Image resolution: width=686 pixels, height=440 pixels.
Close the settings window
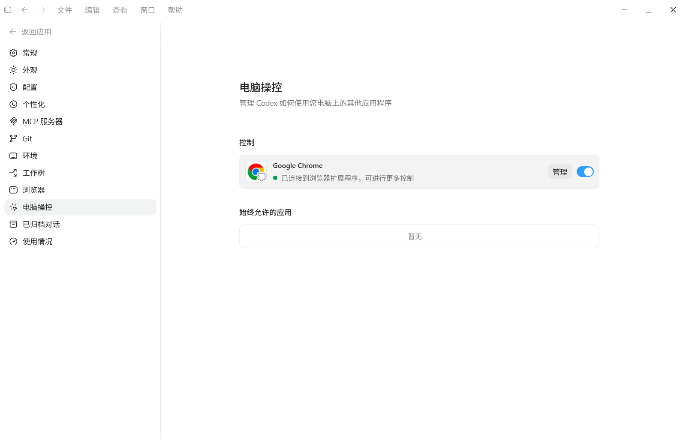coord(673,9)
